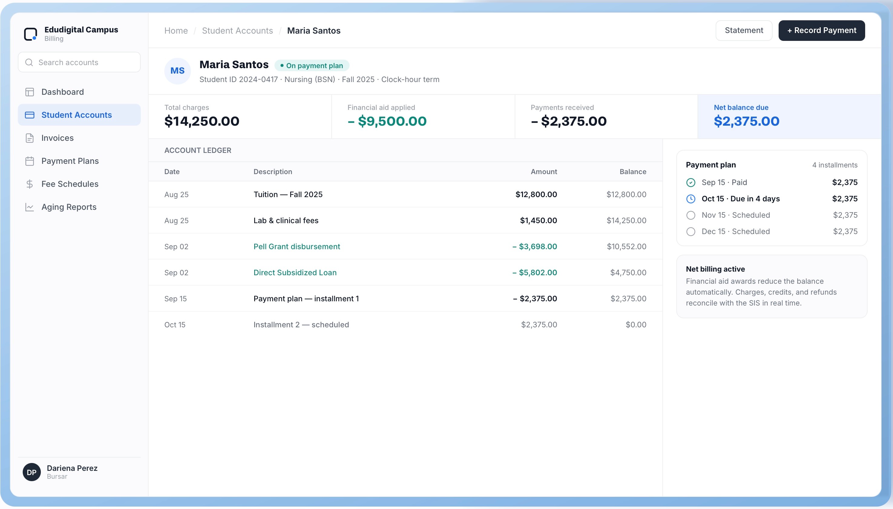The width and height of the screenshot is (893, 509).
Task: Click Home in the breadcrumb
Action: tap(176, 31)
